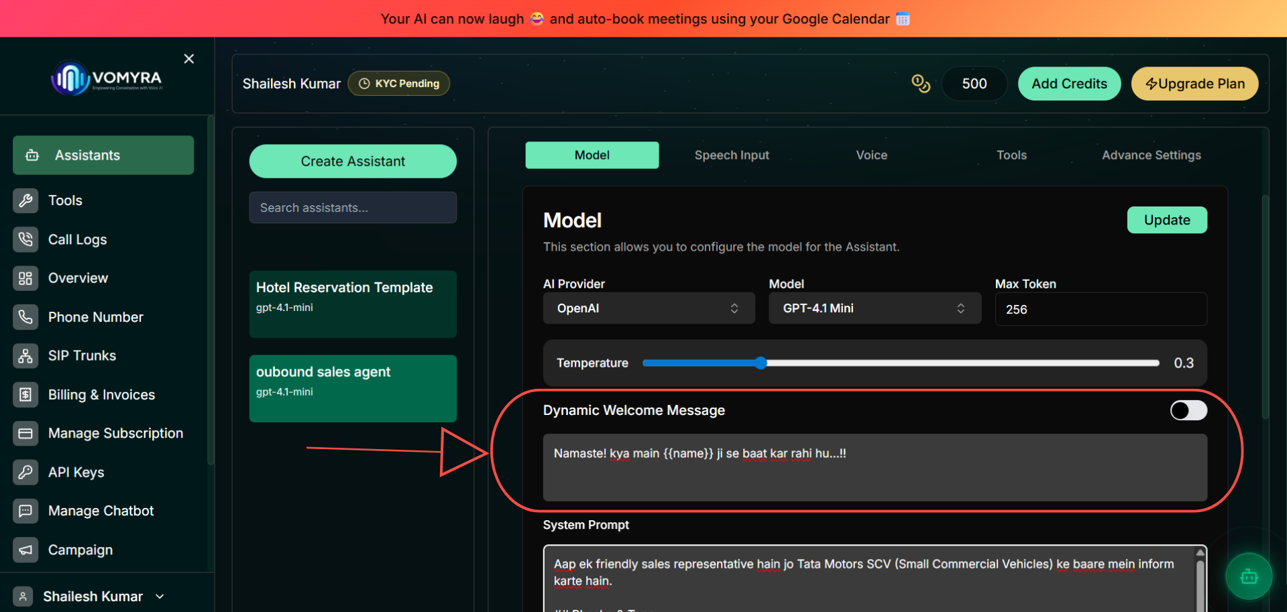Click the Manage Chatbot message icon
This screenshot has width=1287, height=612.
(x=25, y=511)
